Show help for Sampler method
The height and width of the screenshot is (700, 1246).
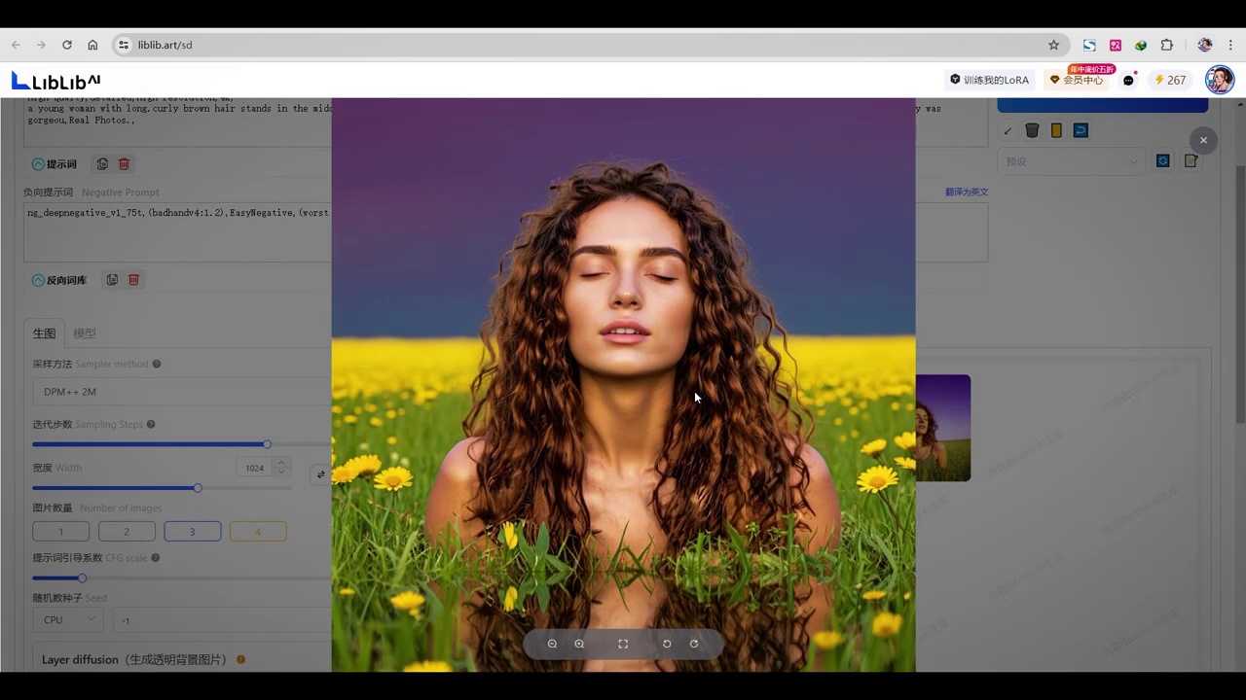point(157,365)
